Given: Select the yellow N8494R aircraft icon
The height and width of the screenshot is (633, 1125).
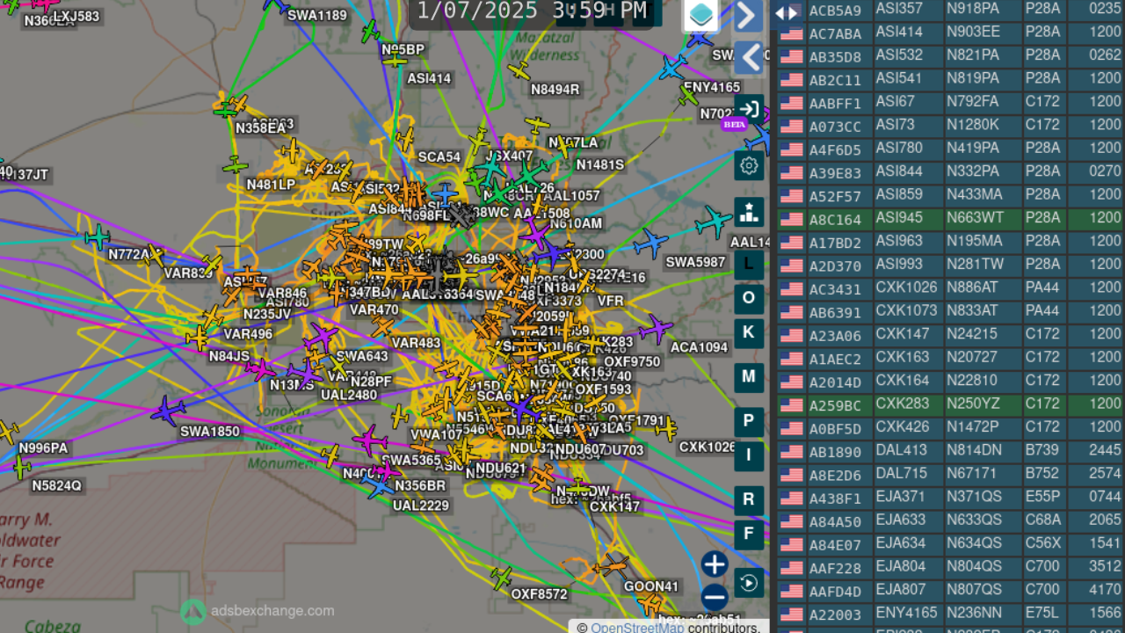Looking at the screenshot, I should click(519, 70).
